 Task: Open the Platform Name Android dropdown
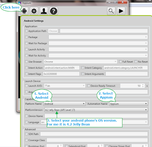point(65,104)
